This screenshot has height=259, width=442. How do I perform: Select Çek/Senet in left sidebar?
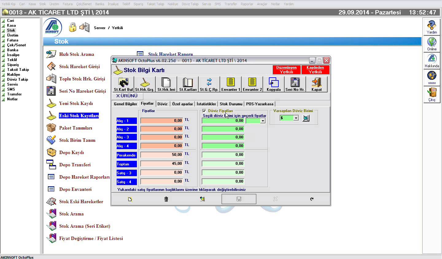[16, 45]
